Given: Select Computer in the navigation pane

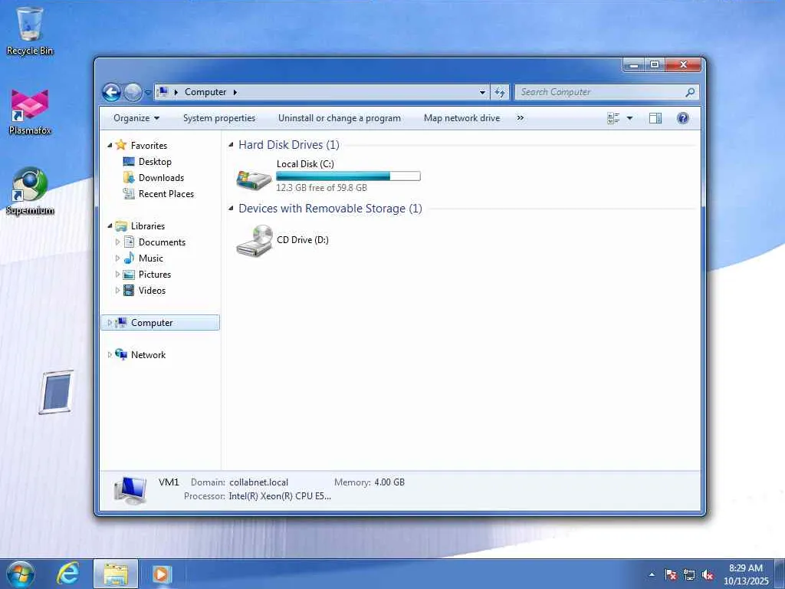Looking at the screenshot, I should click(152, 323).
